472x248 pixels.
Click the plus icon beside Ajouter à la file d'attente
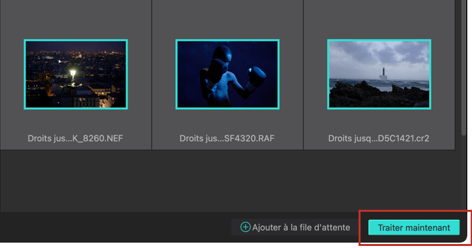pos(245,227)
